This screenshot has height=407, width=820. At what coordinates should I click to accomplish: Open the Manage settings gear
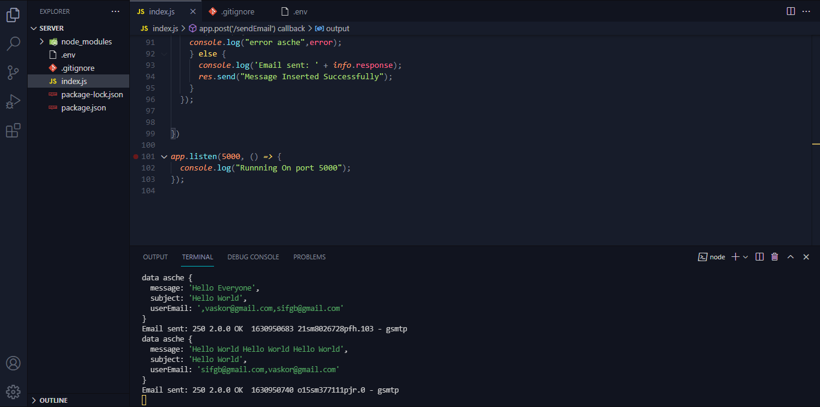[x=13, y=391]
